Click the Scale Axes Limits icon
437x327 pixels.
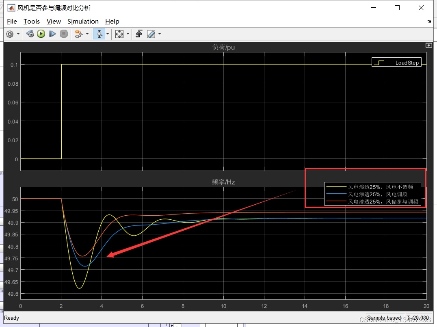[119, 34]
